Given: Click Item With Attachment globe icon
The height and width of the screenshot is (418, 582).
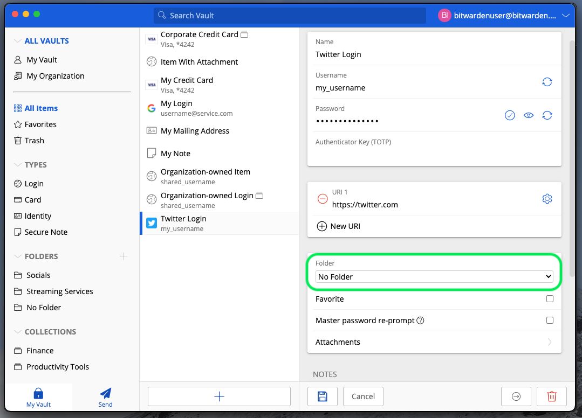Looking at the screenshot, I should (x=152, y=61).
